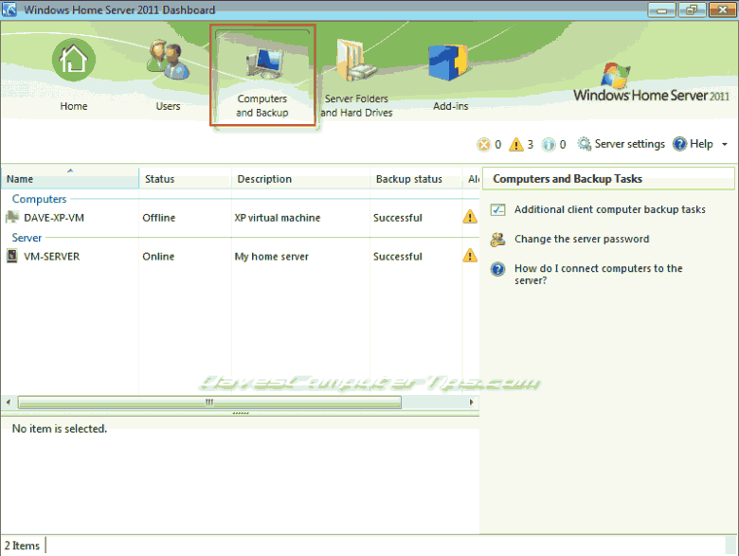
Task: Switch to the Home tab label
Action: click(x=74, y=106)
